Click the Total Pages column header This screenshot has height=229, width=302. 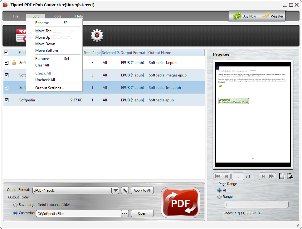[92, 53]
